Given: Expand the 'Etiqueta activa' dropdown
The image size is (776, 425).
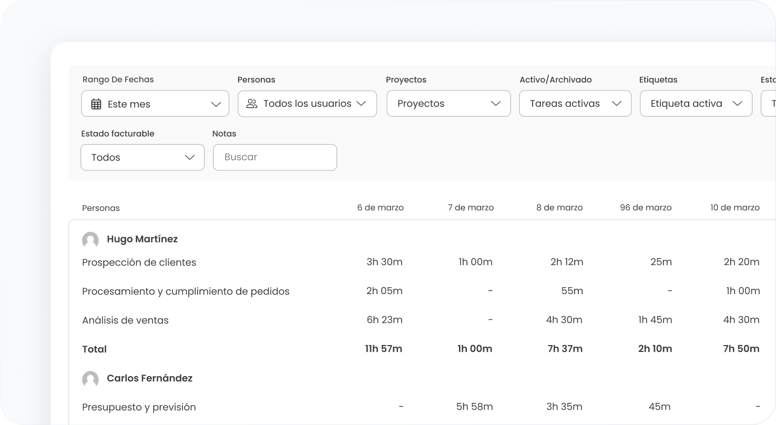Looking at the screenshot, I should click(696, 104).
